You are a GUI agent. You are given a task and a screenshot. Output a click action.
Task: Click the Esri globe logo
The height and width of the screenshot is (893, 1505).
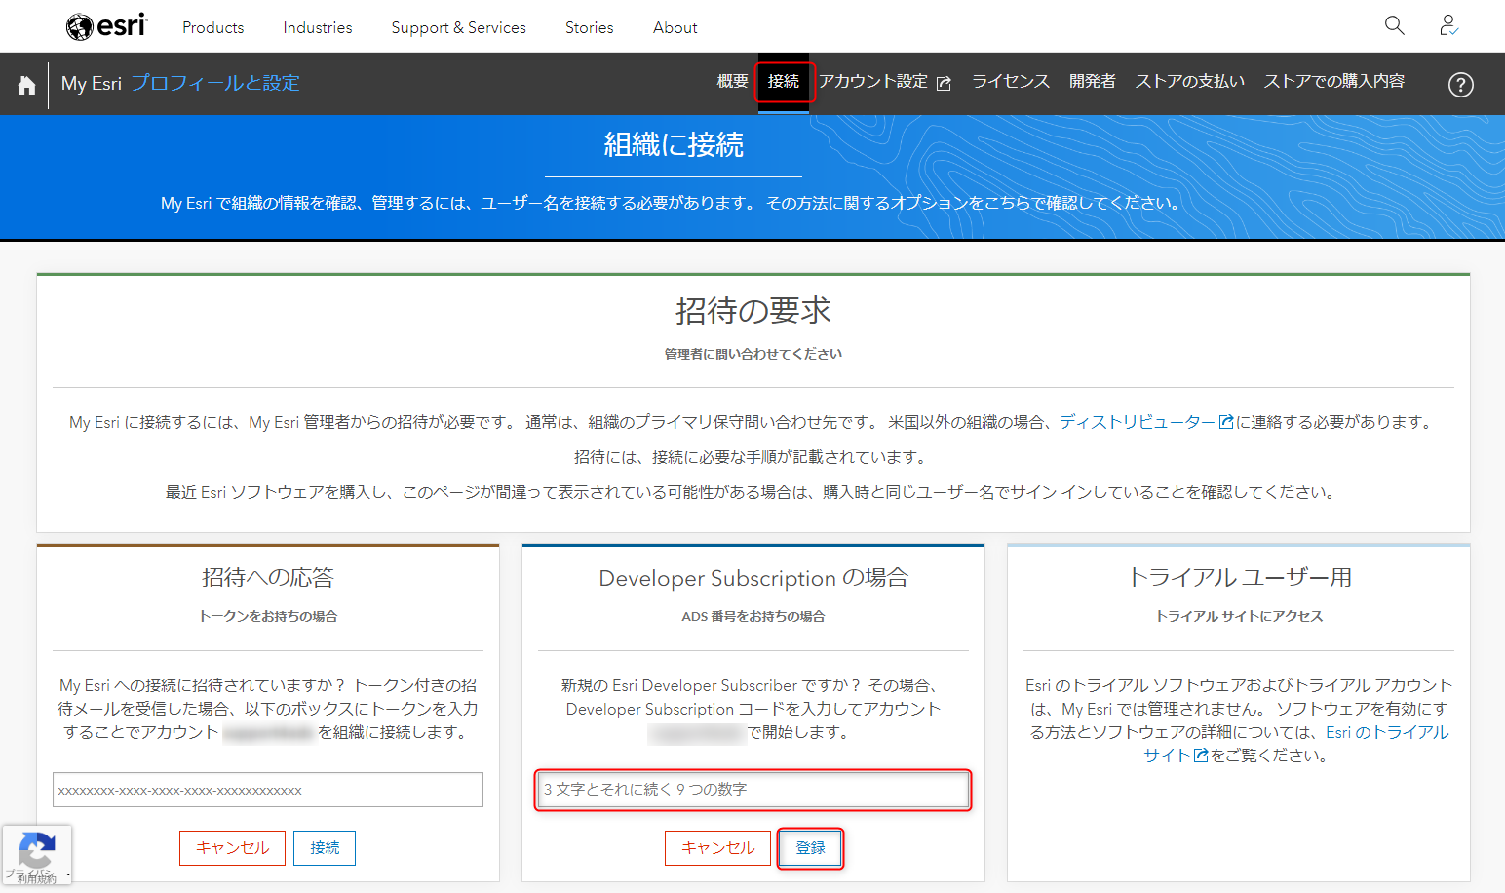coord(106,26)
